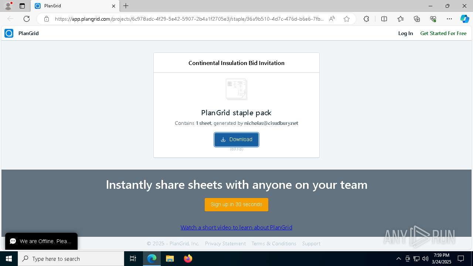Open Terms & Conditions footer link
The height and width of the screenshot is (266, 473).
pyautogui.click(x=274, y=243)
